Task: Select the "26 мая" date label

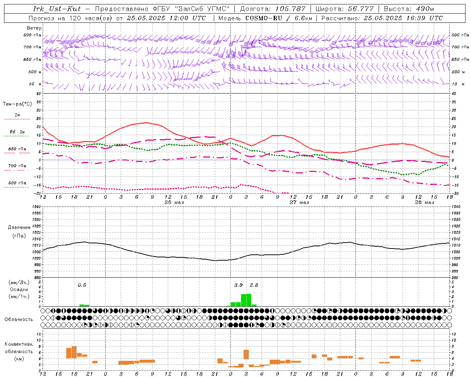Action: 174,202
